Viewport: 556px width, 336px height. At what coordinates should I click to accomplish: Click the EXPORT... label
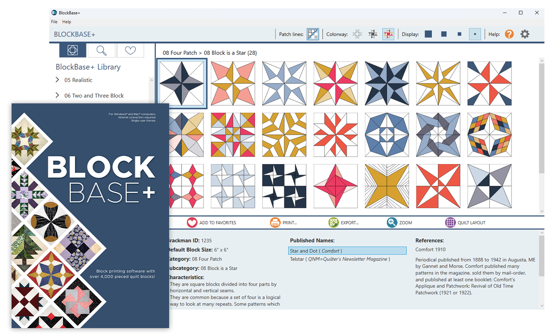(350, 223)
